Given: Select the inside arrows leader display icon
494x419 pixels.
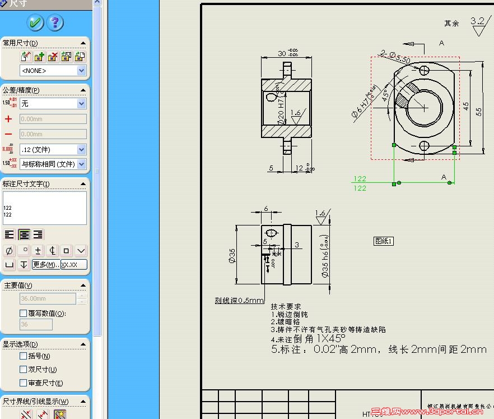Looking at the screenshot, I should coord(43,415).
